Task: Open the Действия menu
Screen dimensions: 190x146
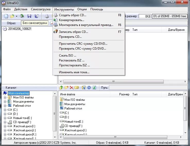Action: click(x=21, y=9)
